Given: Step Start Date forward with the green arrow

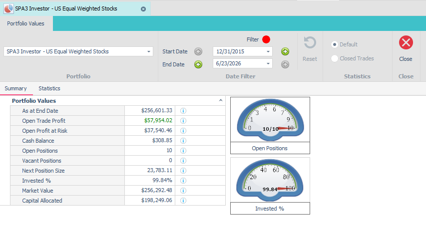Looking at the screenshot, I should pyautogui.click(x=285, y=51).
